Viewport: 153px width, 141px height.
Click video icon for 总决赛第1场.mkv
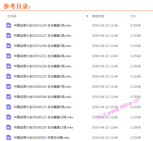(9, 25)
